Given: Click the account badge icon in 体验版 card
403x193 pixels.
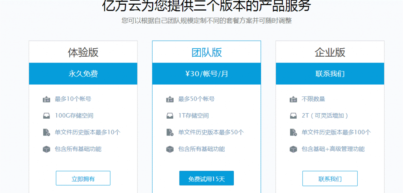Looking at the screenshot, I should coord(46,99).
